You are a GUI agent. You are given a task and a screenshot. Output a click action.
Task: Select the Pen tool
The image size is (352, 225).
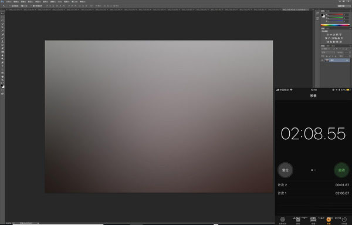pyautogui.click(x=2, y=62)
